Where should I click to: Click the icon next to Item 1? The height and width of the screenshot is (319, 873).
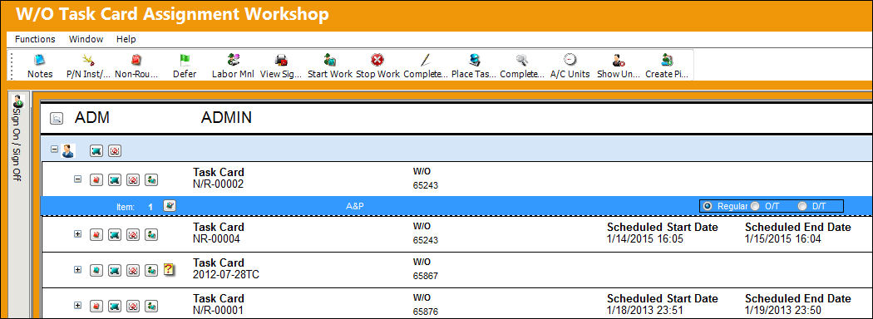click(170, 206)
